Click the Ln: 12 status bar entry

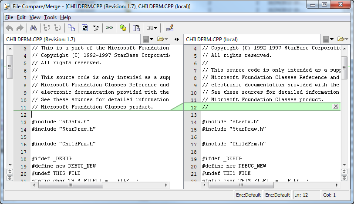click(307, 195)
